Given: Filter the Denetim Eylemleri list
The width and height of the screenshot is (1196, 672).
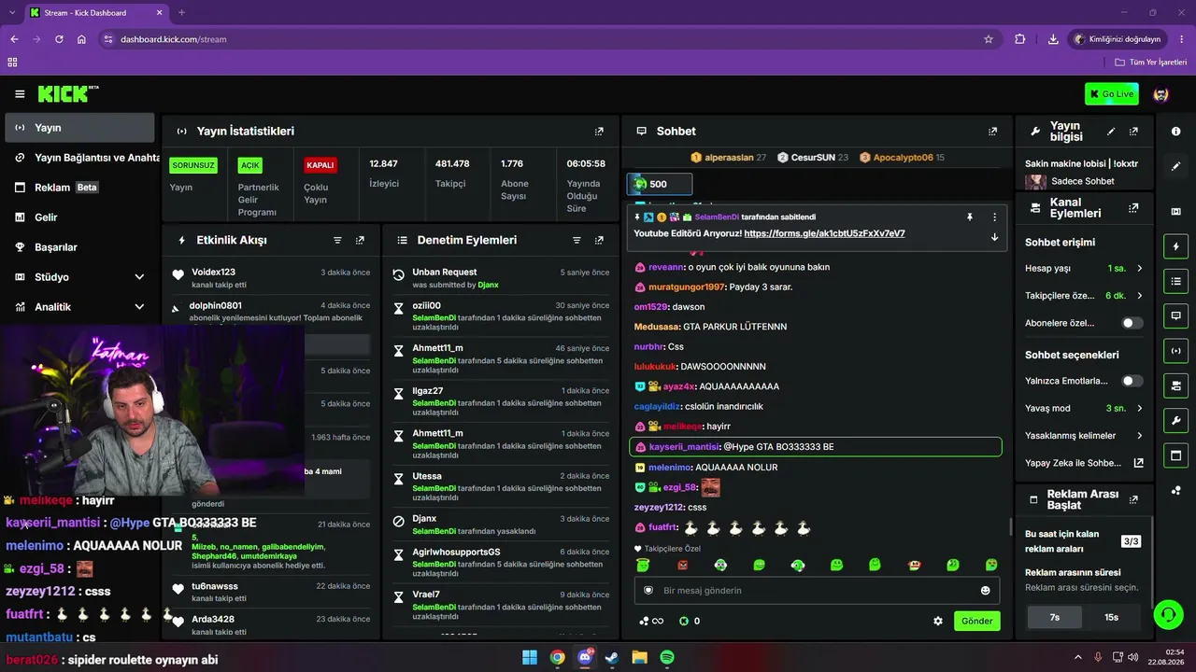Looking at the screenshot, I should pos(577,240).
